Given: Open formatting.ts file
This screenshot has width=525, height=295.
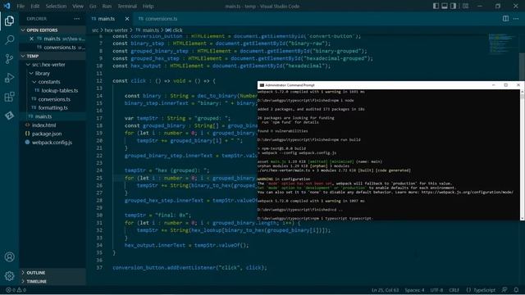Looking at the screenshot, I should click(52, 107).
